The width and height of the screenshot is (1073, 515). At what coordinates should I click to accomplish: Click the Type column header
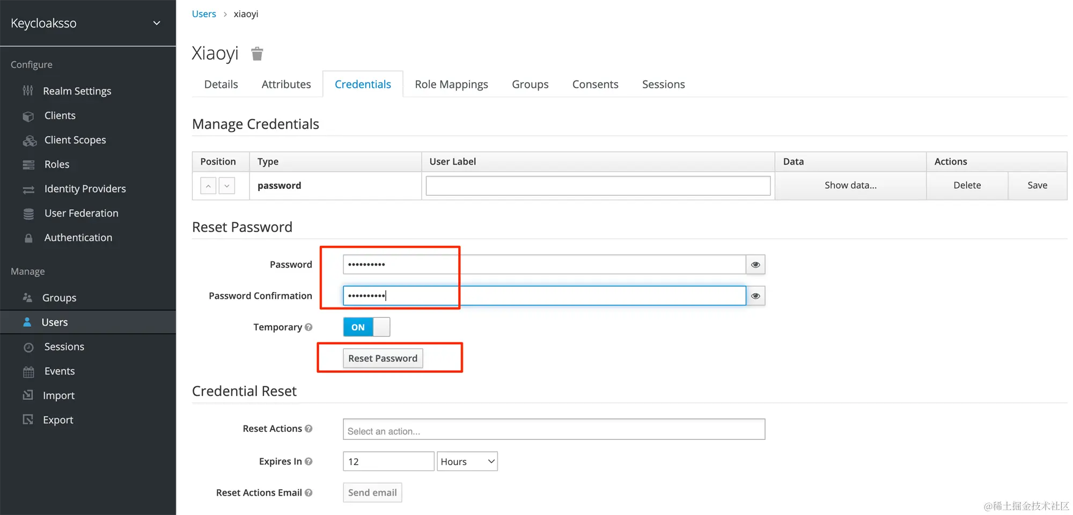tap(335, 161)
